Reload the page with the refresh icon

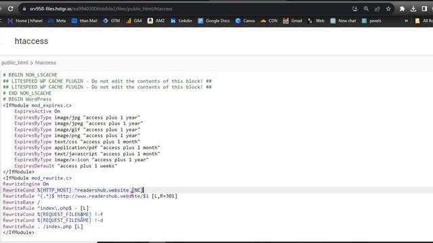point(11,9)
